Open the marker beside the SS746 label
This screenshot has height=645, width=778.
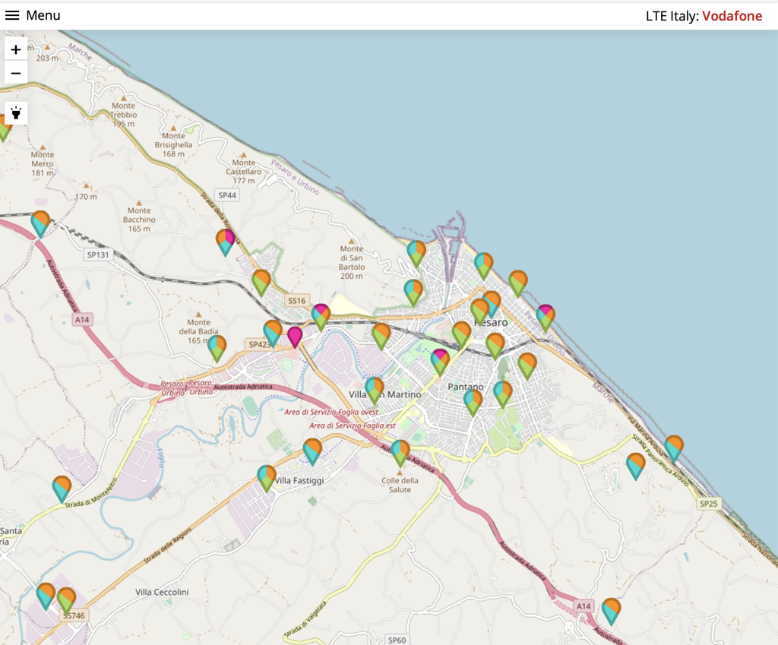pos(67,599)
